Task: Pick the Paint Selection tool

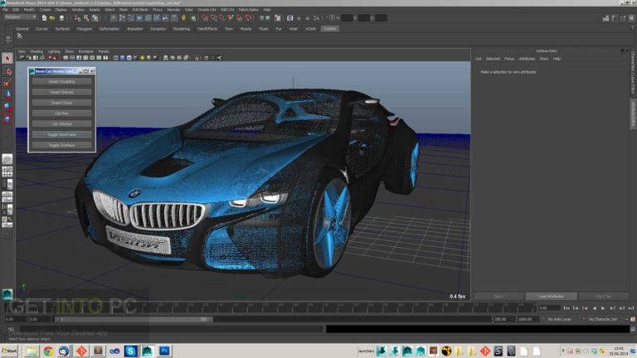Action: click(x=7, y=84)
